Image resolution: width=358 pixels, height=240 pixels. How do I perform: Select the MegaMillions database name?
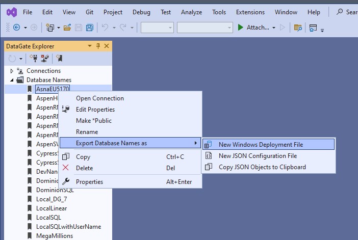point(55,235)
